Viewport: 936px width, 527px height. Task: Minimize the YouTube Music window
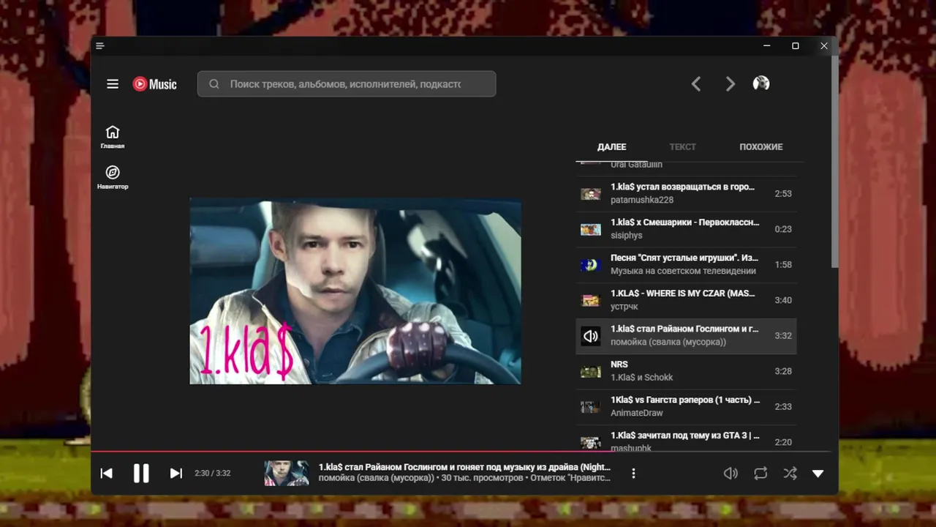pyautogui.click(x=767, y=45)
